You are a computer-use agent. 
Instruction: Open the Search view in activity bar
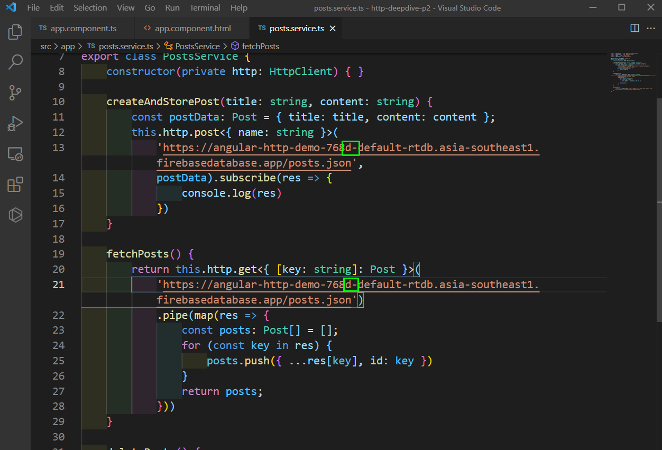[15, 62]
